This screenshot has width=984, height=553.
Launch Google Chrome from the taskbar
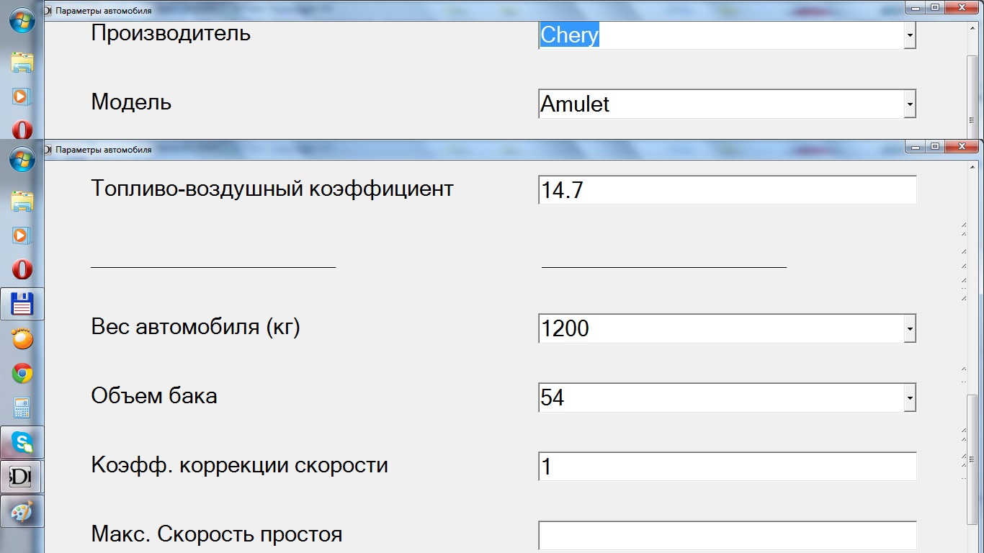click(22, 373)
